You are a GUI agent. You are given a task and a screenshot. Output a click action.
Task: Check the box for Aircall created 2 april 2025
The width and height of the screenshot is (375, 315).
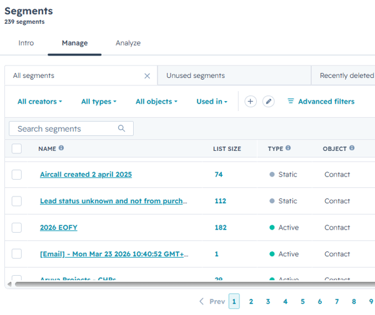tap(16, 175)
